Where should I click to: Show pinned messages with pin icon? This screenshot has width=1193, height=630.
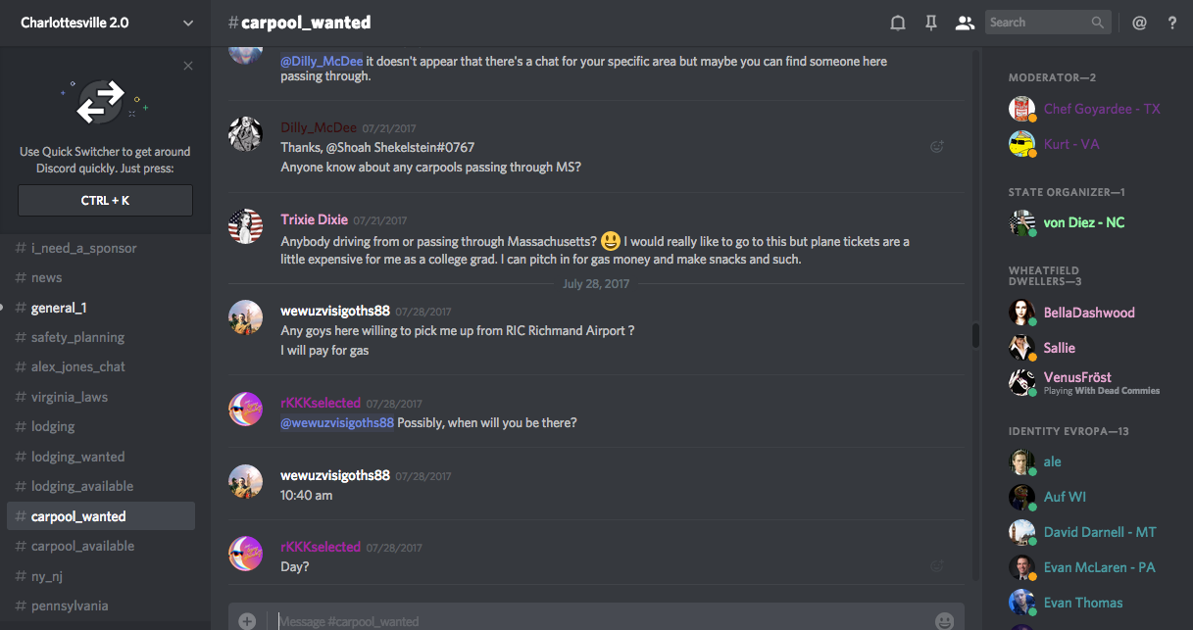(930, 23)
